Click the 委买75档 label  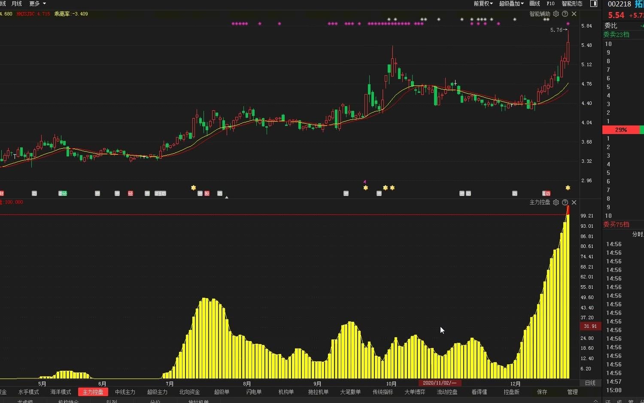616,224
